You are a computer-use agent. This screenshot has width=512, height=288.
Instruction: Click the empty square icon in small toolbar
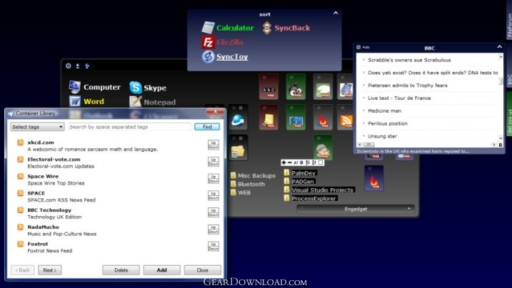(x=321, y=163)
